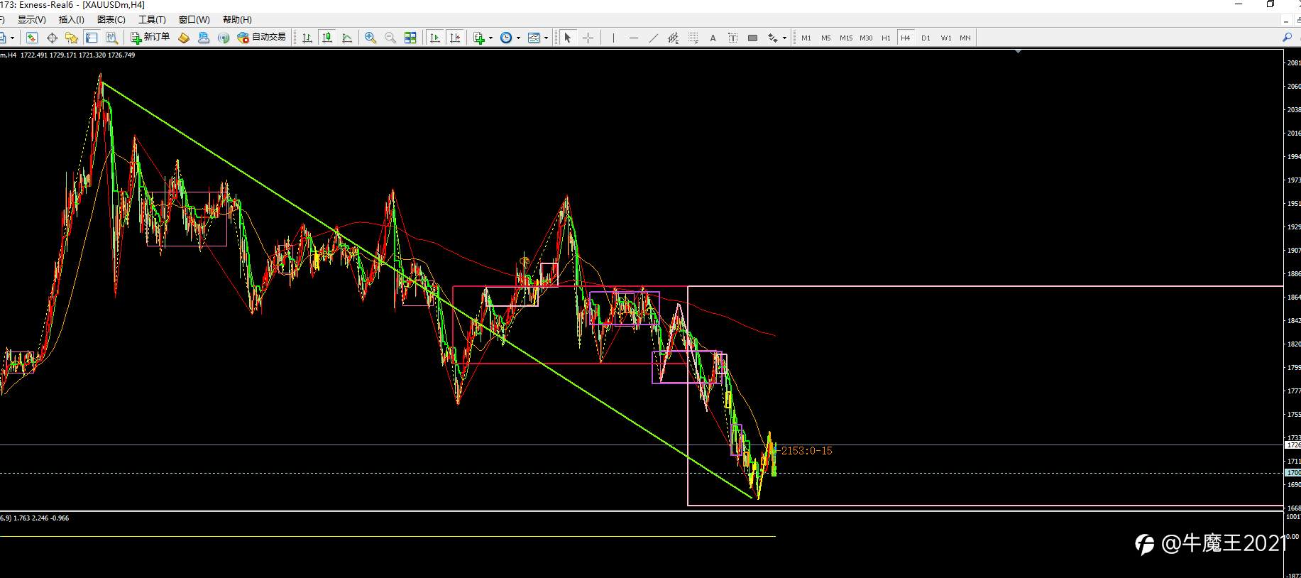Click the OHLC values text on chart

coord(77,55)
